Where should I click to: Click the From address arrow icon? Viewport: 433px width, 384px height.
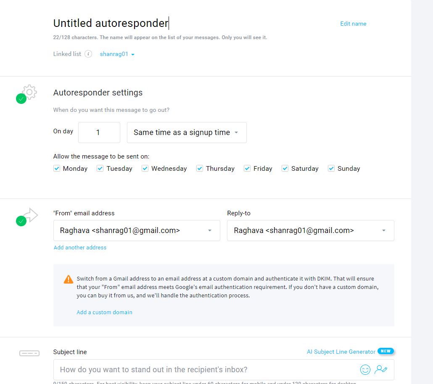click(30, 215)
